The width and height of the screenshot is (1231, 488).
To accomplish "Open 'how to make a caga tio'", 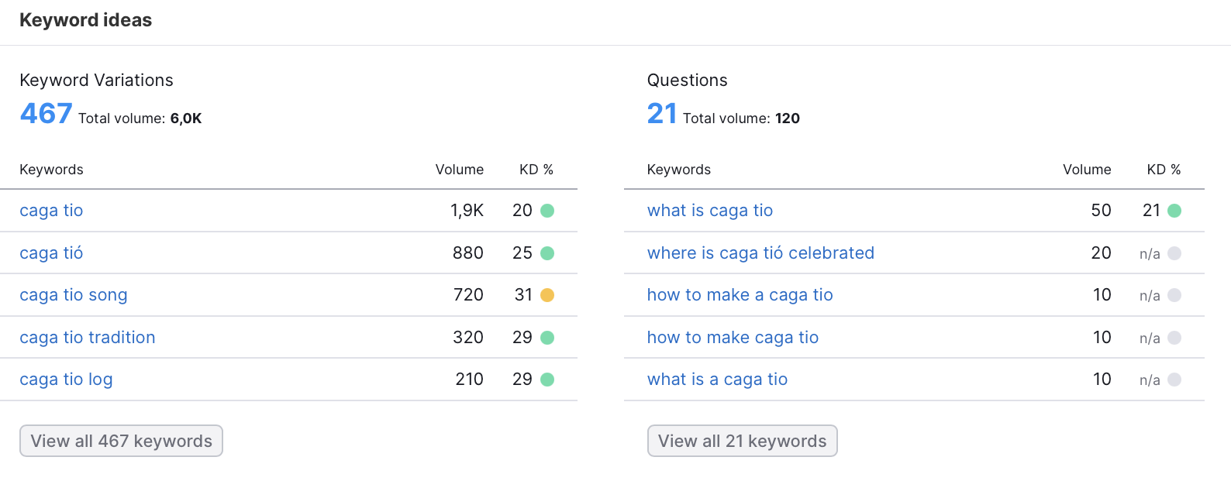I will click(740, 295).
